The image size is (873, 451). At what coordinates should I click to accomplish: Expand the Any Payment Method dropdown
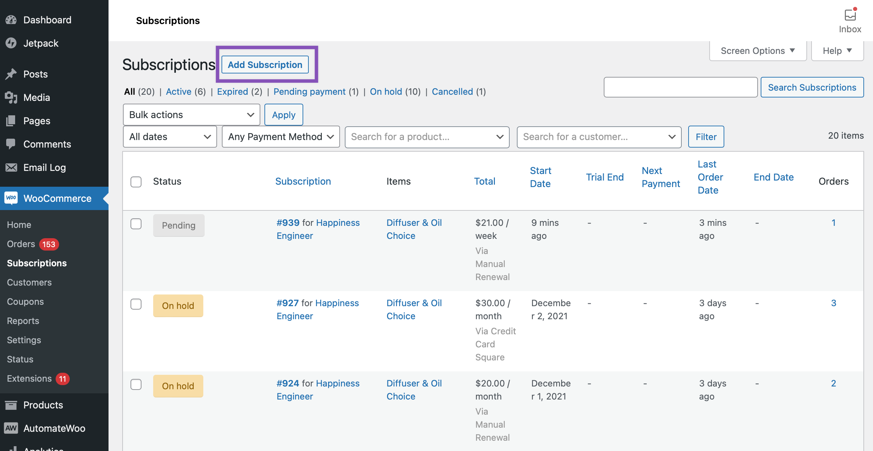[281, 137]
